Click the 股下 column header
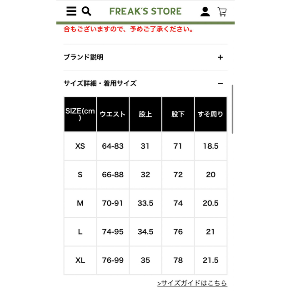 [x=178, y=114]
